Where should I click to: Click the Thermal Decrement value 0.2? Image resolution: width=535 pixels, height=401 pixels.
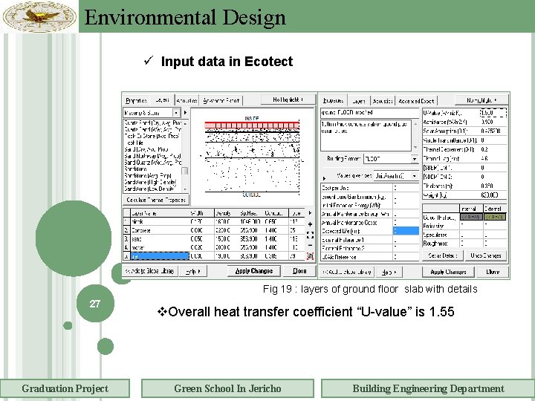point(493,149)
